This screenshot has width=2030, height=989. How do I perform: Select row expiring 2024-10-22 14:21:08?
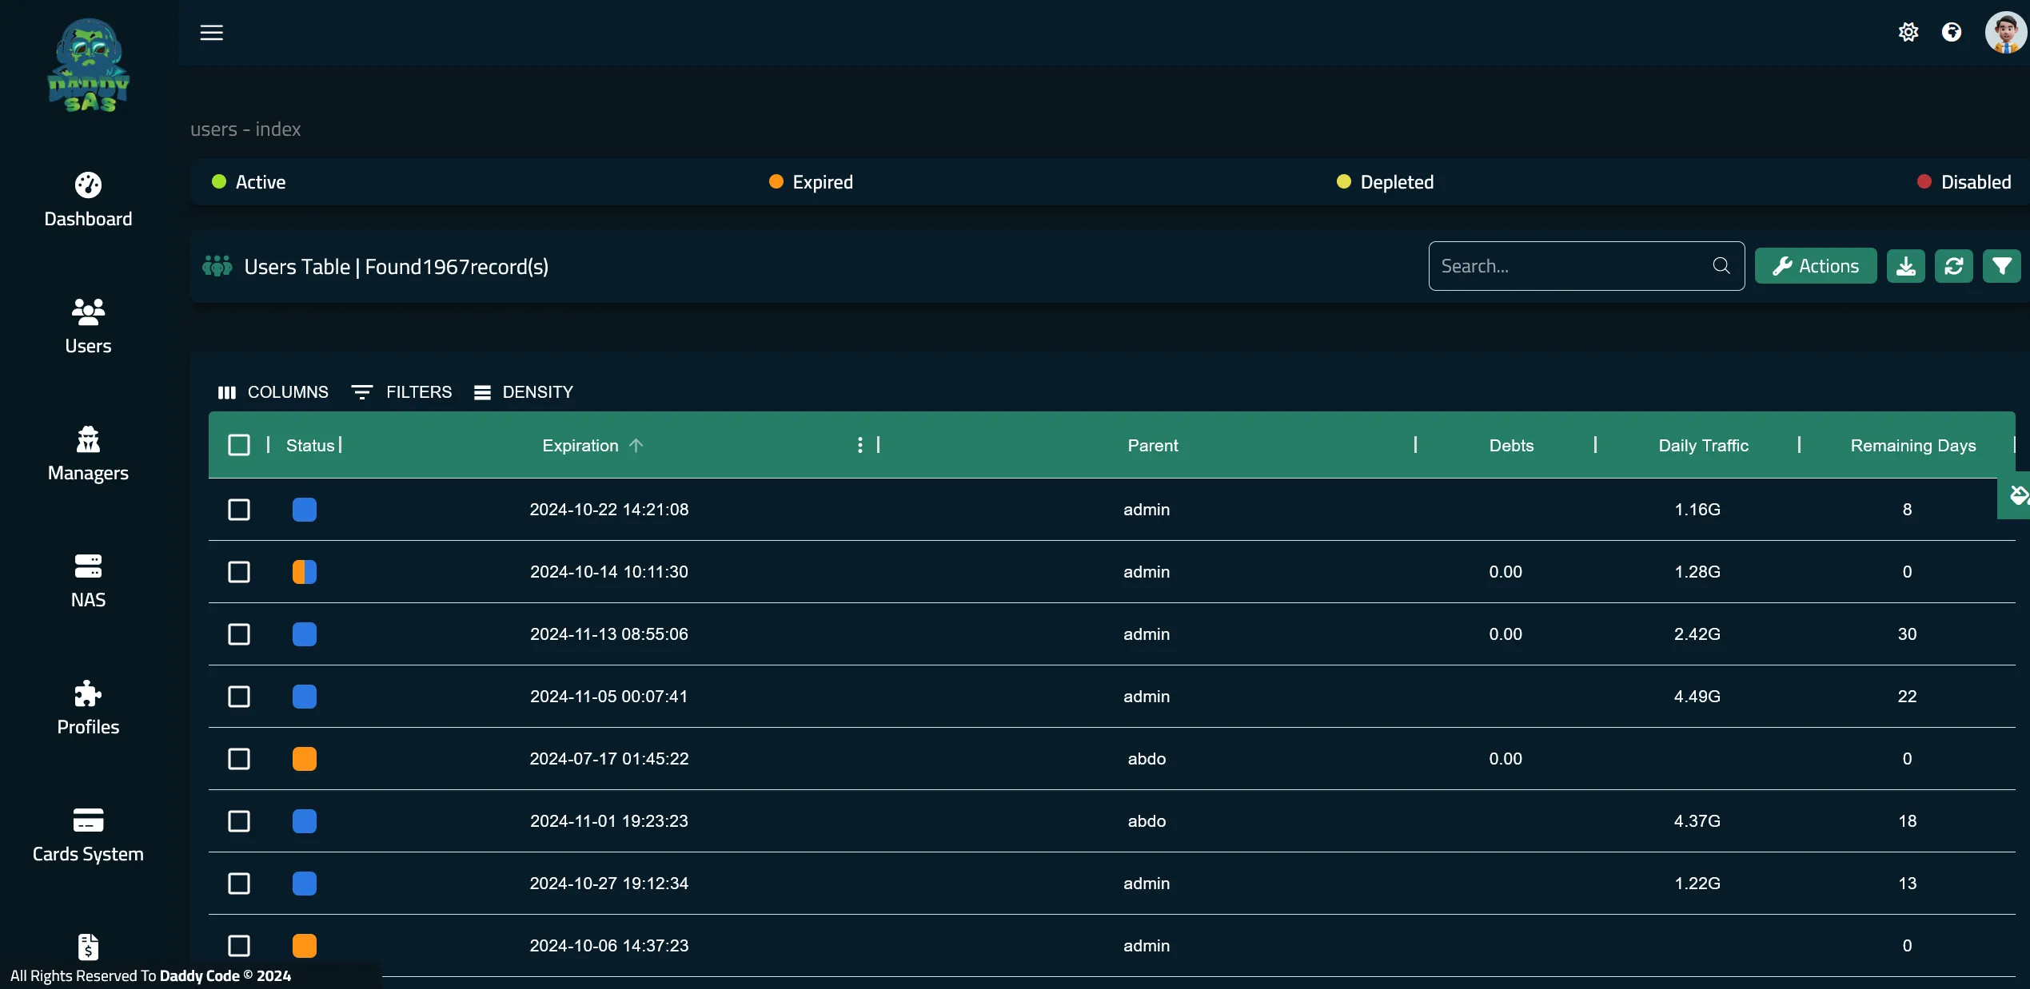(x=239, y=510)
